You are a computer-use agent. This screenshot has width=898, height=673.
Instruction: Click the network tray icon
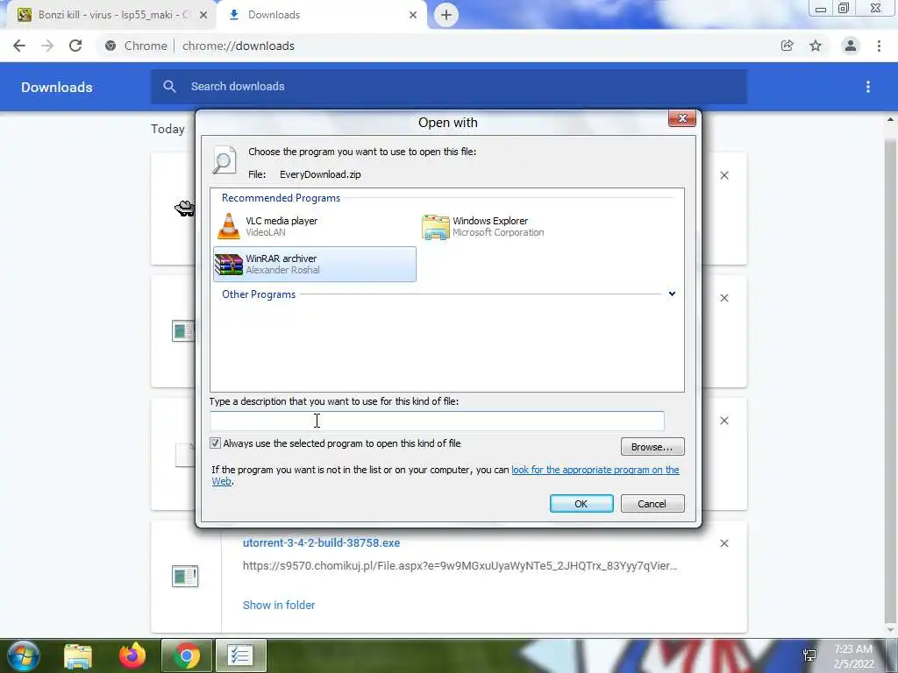(x=809, y=655)
